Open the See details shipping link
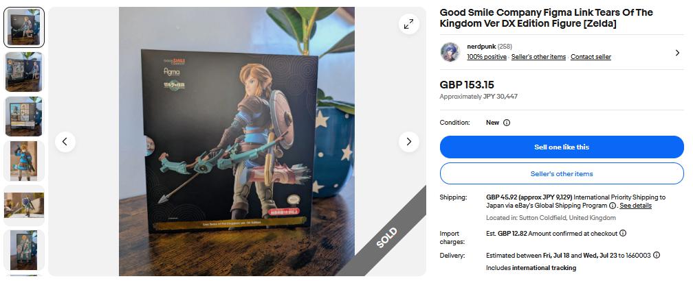 point(635,206)
